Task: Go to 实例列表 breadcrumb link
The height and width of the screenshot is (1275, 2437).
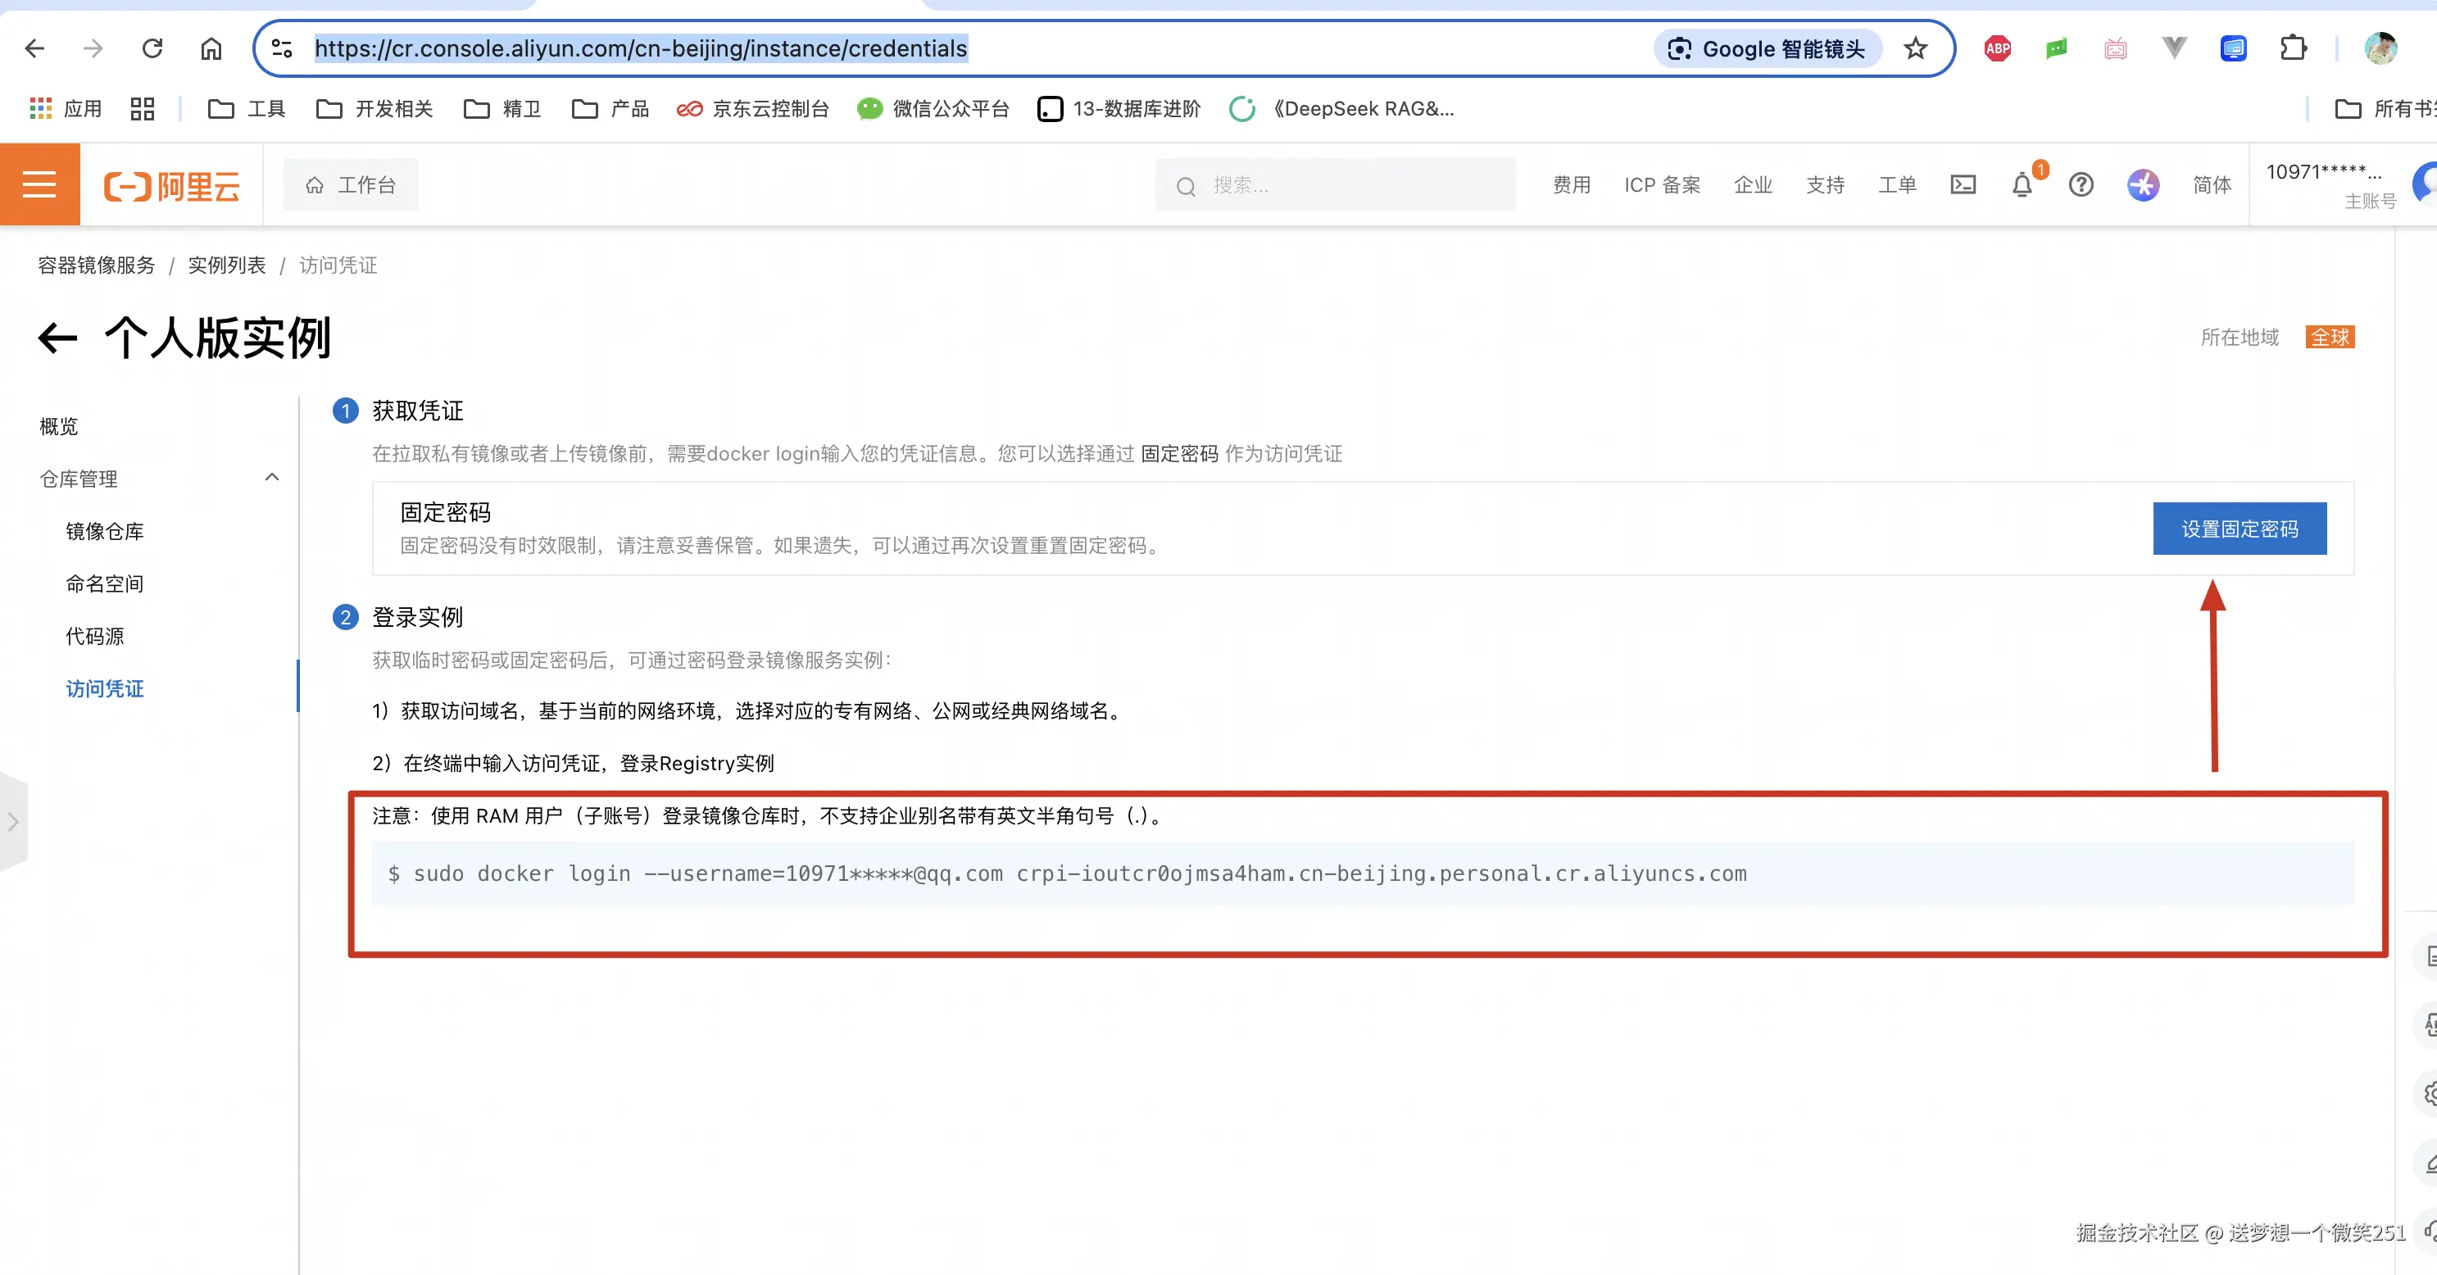Action: click(226, 265)
